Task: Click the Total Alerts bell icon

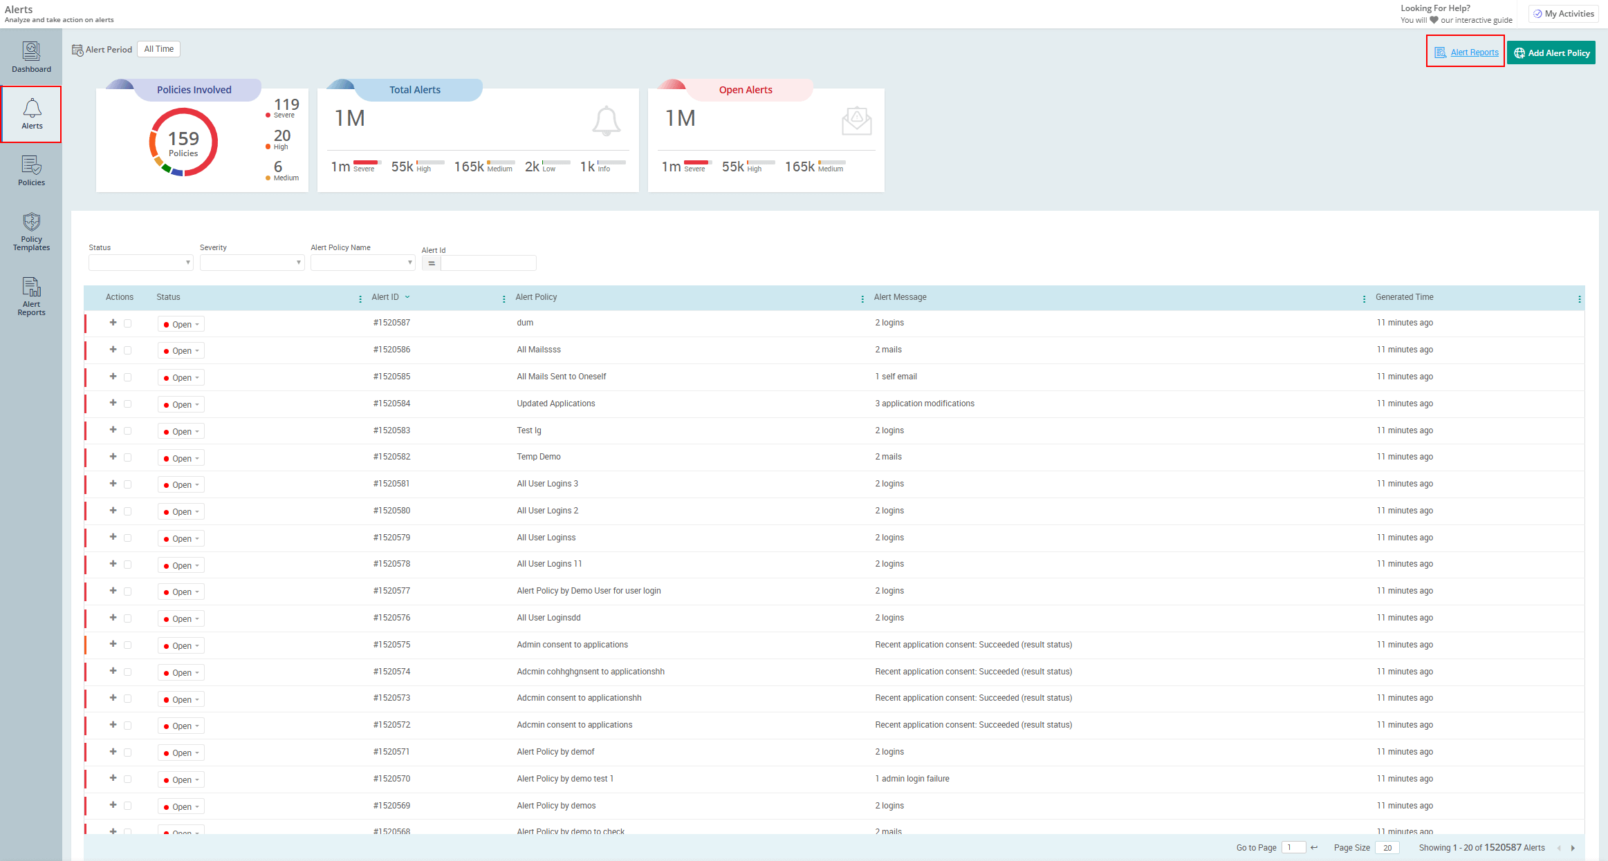Action: 606,121
